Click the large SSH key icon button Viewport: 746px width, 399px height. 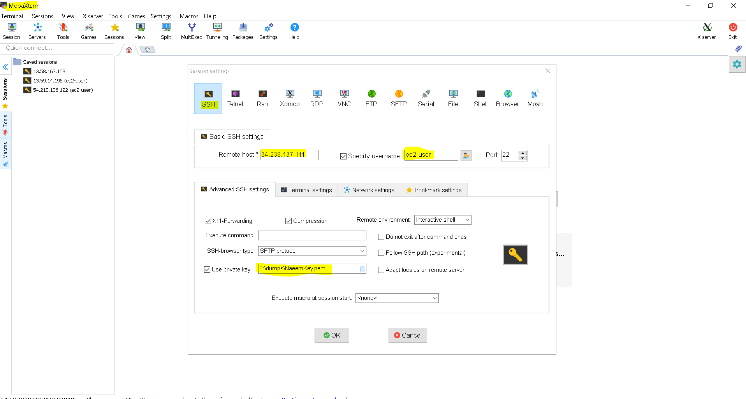pyautogui.click(x=515, y=255)
